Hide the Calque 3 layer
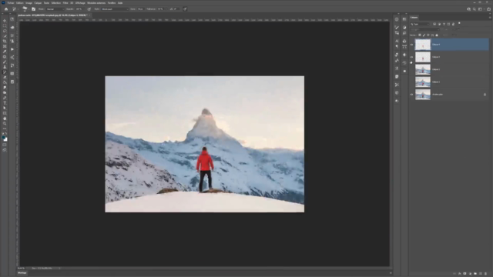Image resolution: width=493 pixels, height=277 pixels. pyautogui.click(x=411, y=57)
